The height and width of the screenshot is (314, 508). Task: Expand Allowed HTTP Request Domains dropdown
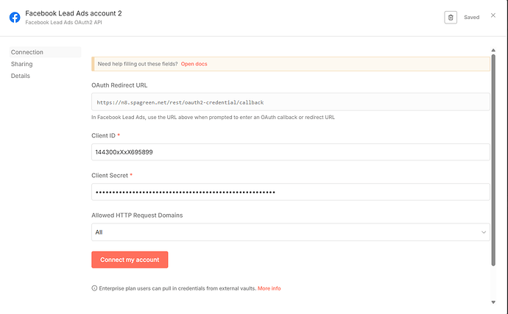point(290,232)
